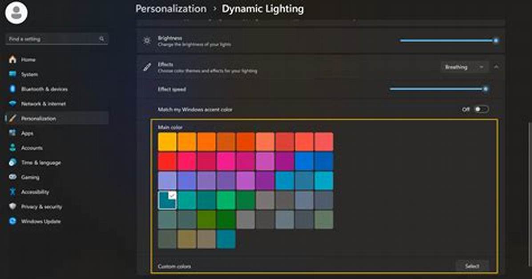Screen dimensions: 532x279
Task: Open the Breathing effect dropdown
Action: pyautogui.click(x=464, y=67)
